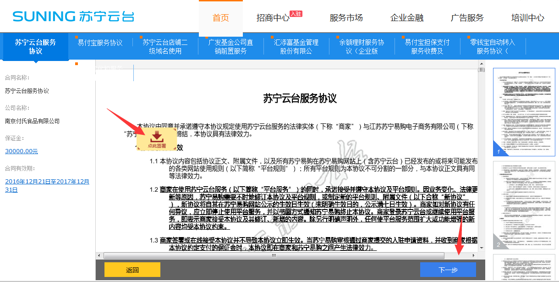Click clause 1.2 underlined paragraph
559x282 pixels.
(x=314, y=208)
